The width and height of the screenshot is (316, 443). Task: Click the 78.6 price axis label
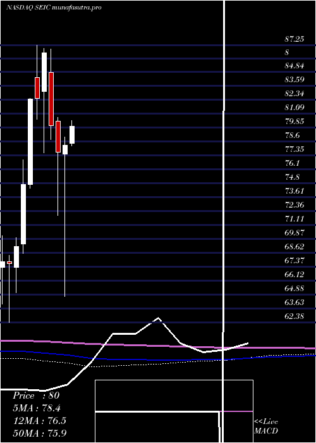tap(292, 135)
